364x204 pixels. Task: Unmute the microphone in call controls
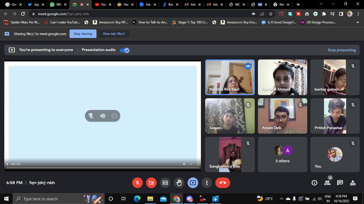137,183
